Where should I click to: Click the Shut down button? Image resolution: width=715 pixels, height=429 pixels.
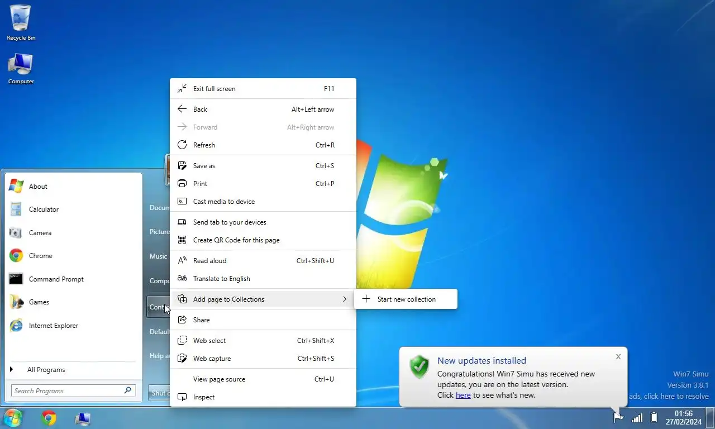pyautogui.click(x=159, y=393)
